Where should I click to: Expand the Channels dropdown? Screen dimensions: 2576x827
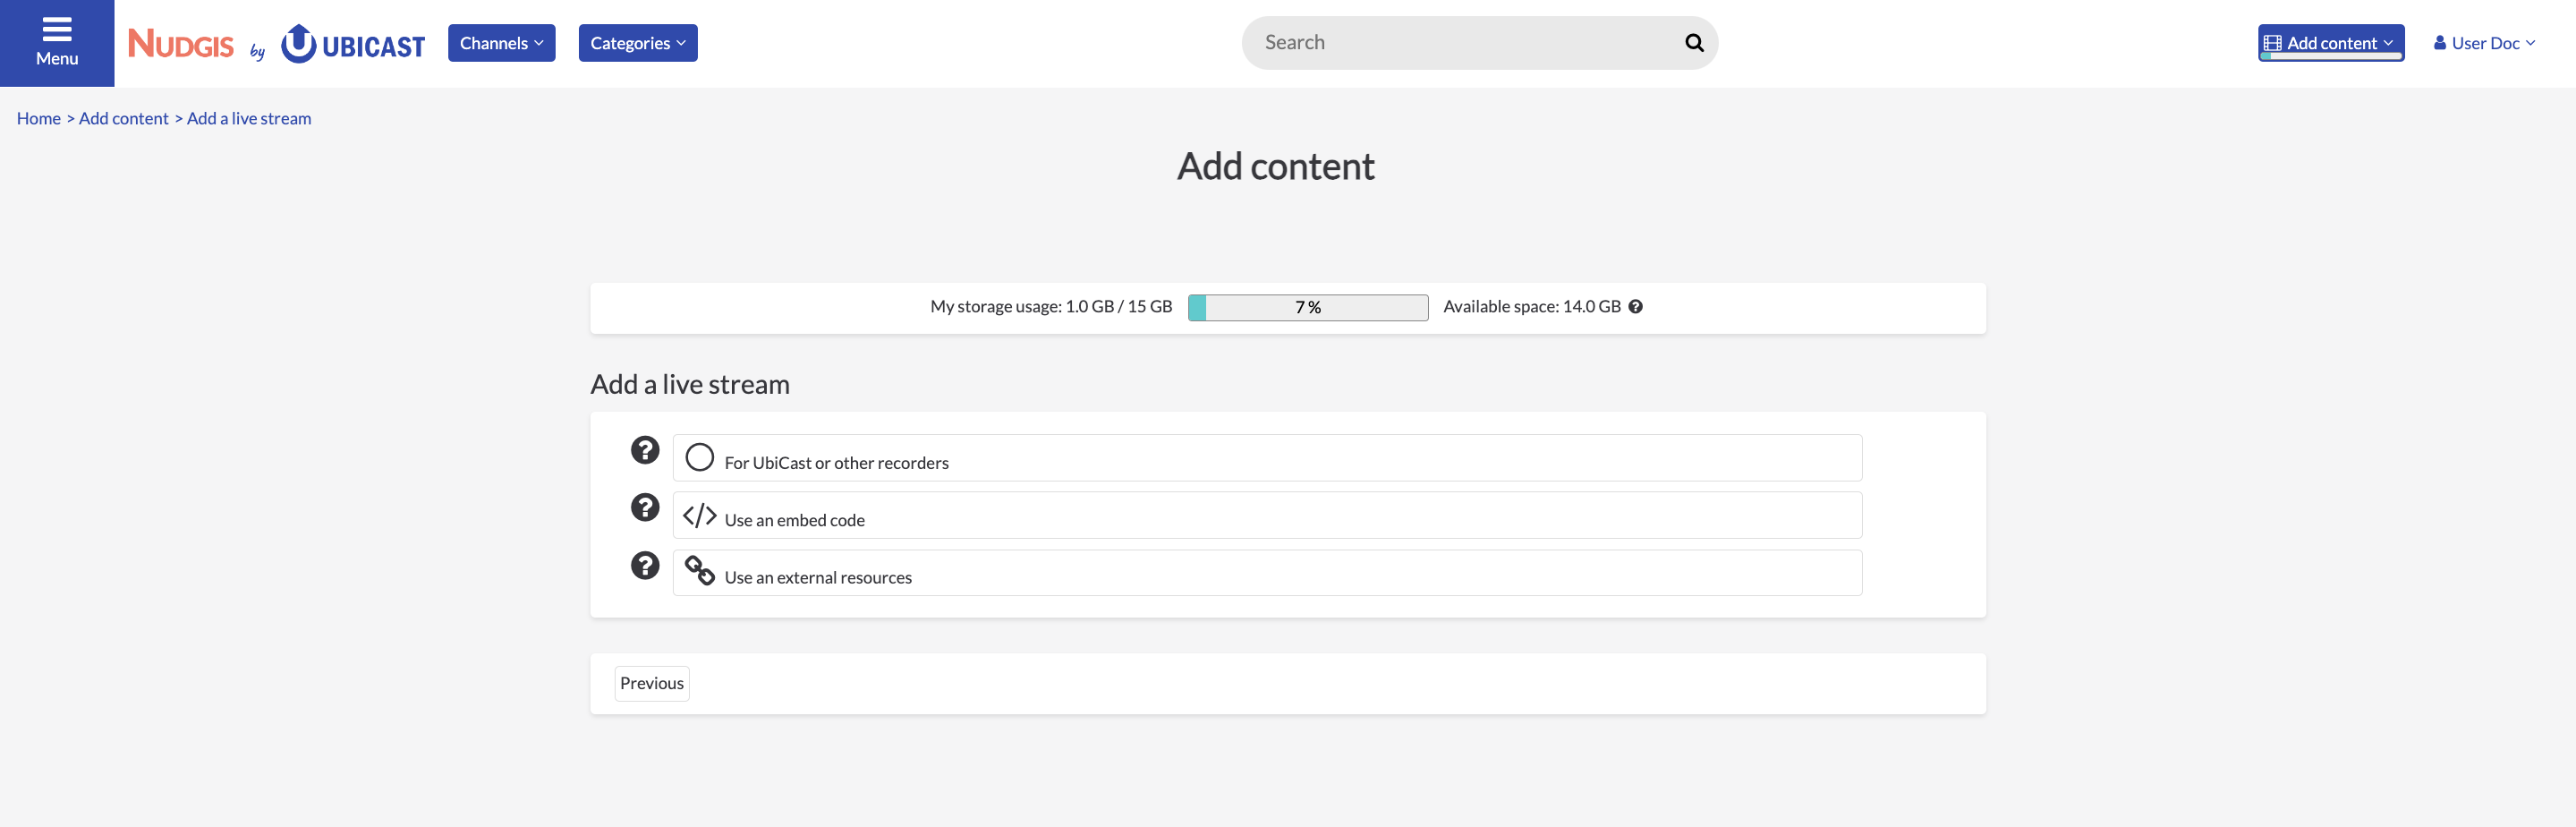(x=501, y=43)
